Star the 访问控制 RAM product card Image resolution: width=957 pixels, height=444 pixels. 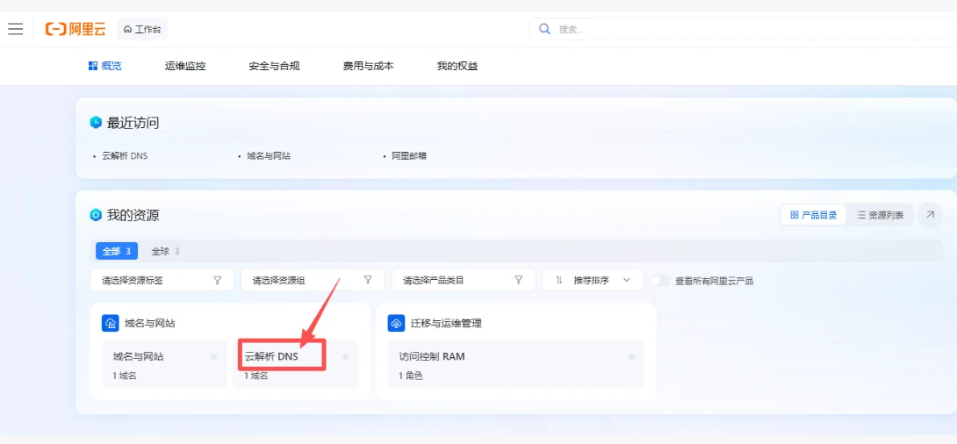(x=631, y=357)
